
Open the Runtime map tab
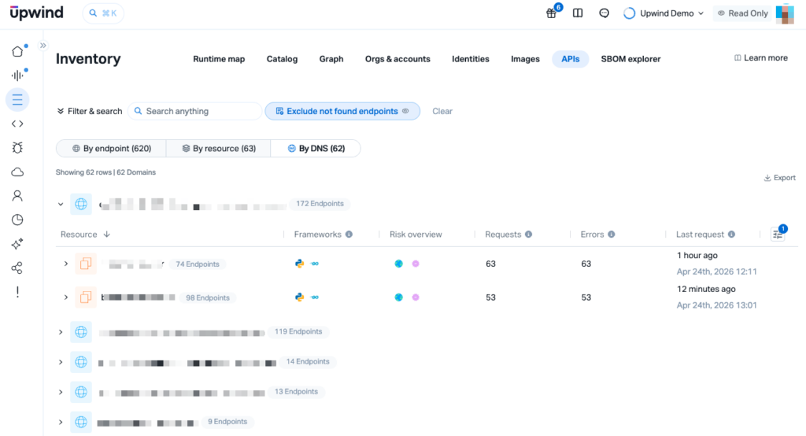click(219, 59)
